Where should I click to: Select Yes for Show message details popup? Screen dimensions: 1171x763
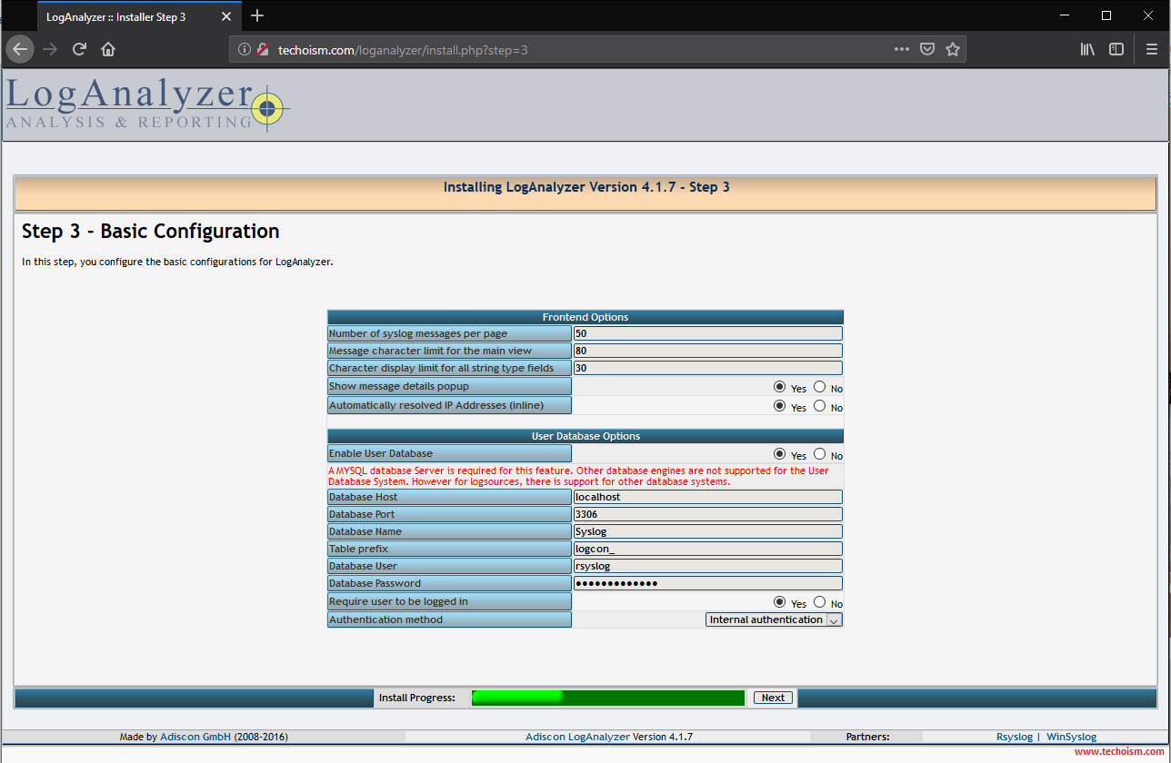pos(779,387)
